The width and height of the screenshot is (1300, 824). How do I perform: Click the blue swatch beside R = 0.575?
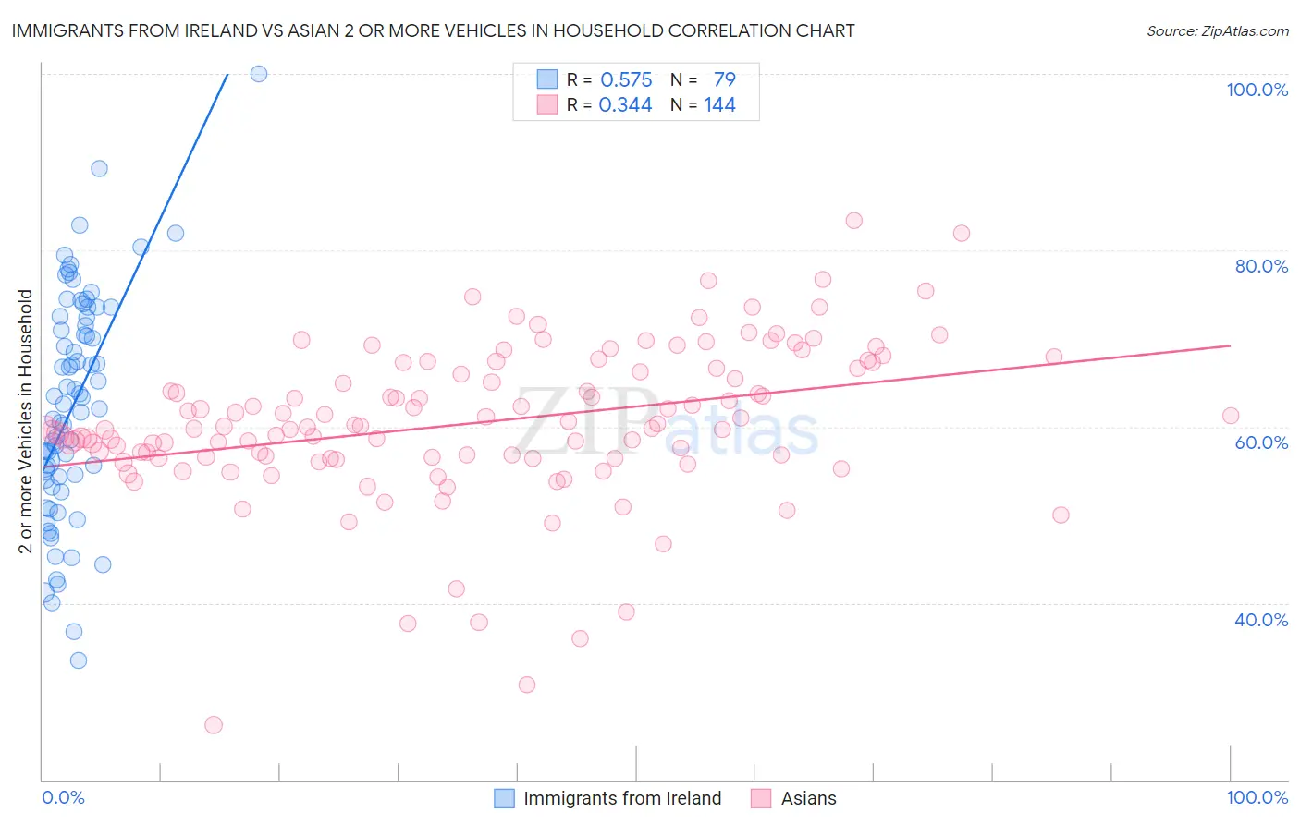point(547,79)
